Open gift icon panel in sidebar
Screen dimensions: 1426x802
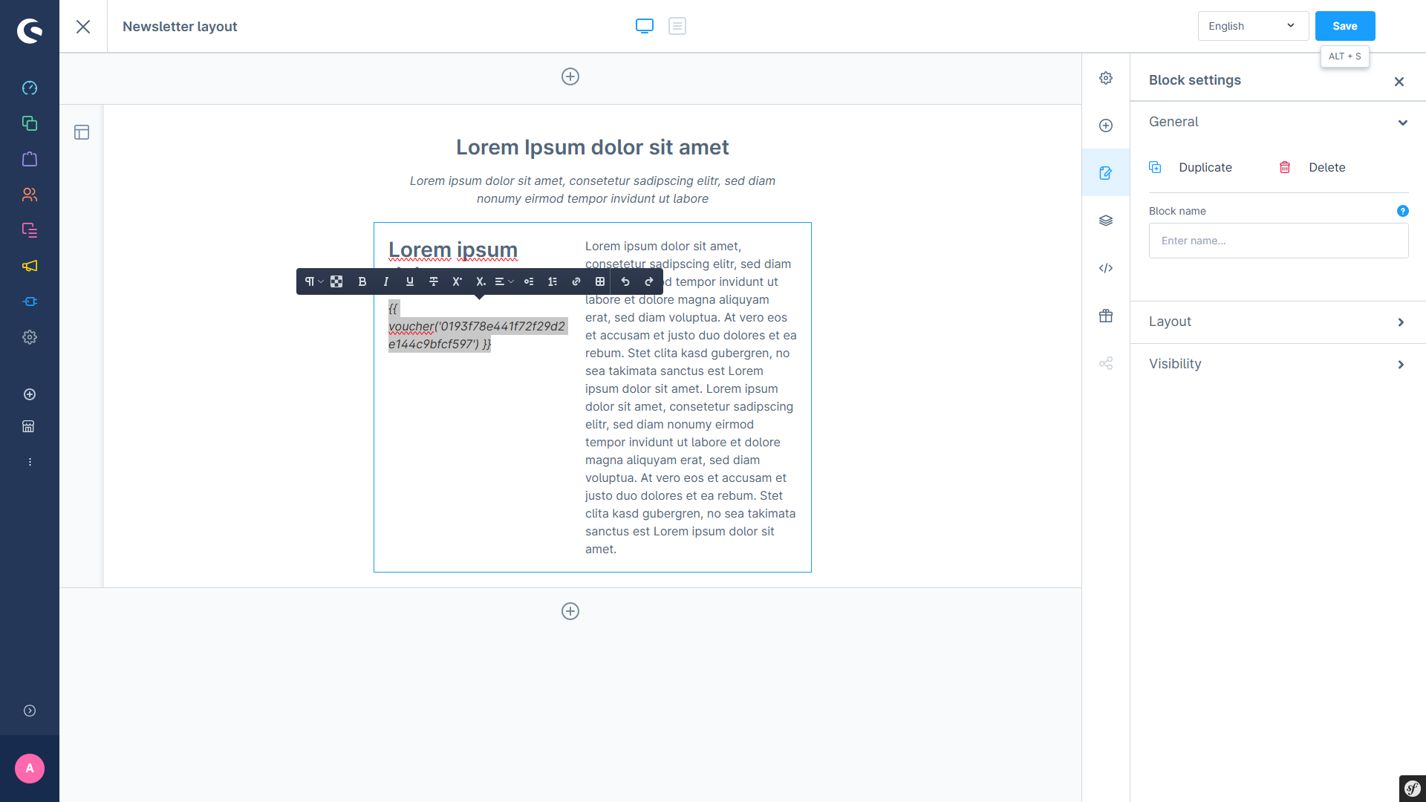[1106, 316]
